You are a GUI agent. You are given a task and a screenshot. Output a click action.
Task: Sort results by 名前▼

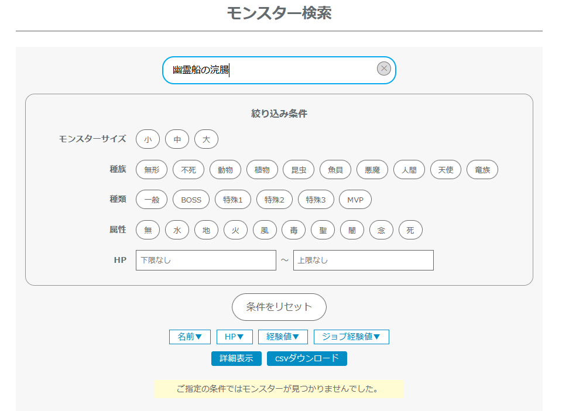click(x=190, y=337)
